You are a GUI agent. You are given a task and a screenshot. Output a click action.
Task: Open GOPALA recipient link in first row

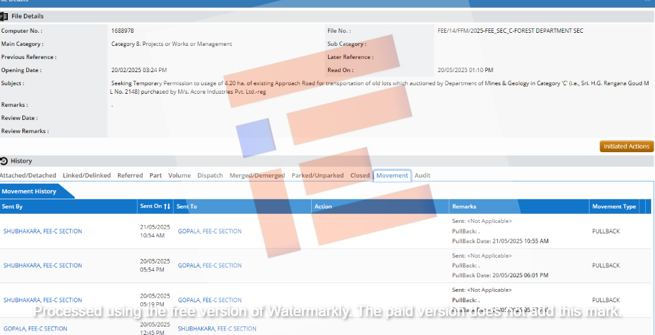pos(210,231)
